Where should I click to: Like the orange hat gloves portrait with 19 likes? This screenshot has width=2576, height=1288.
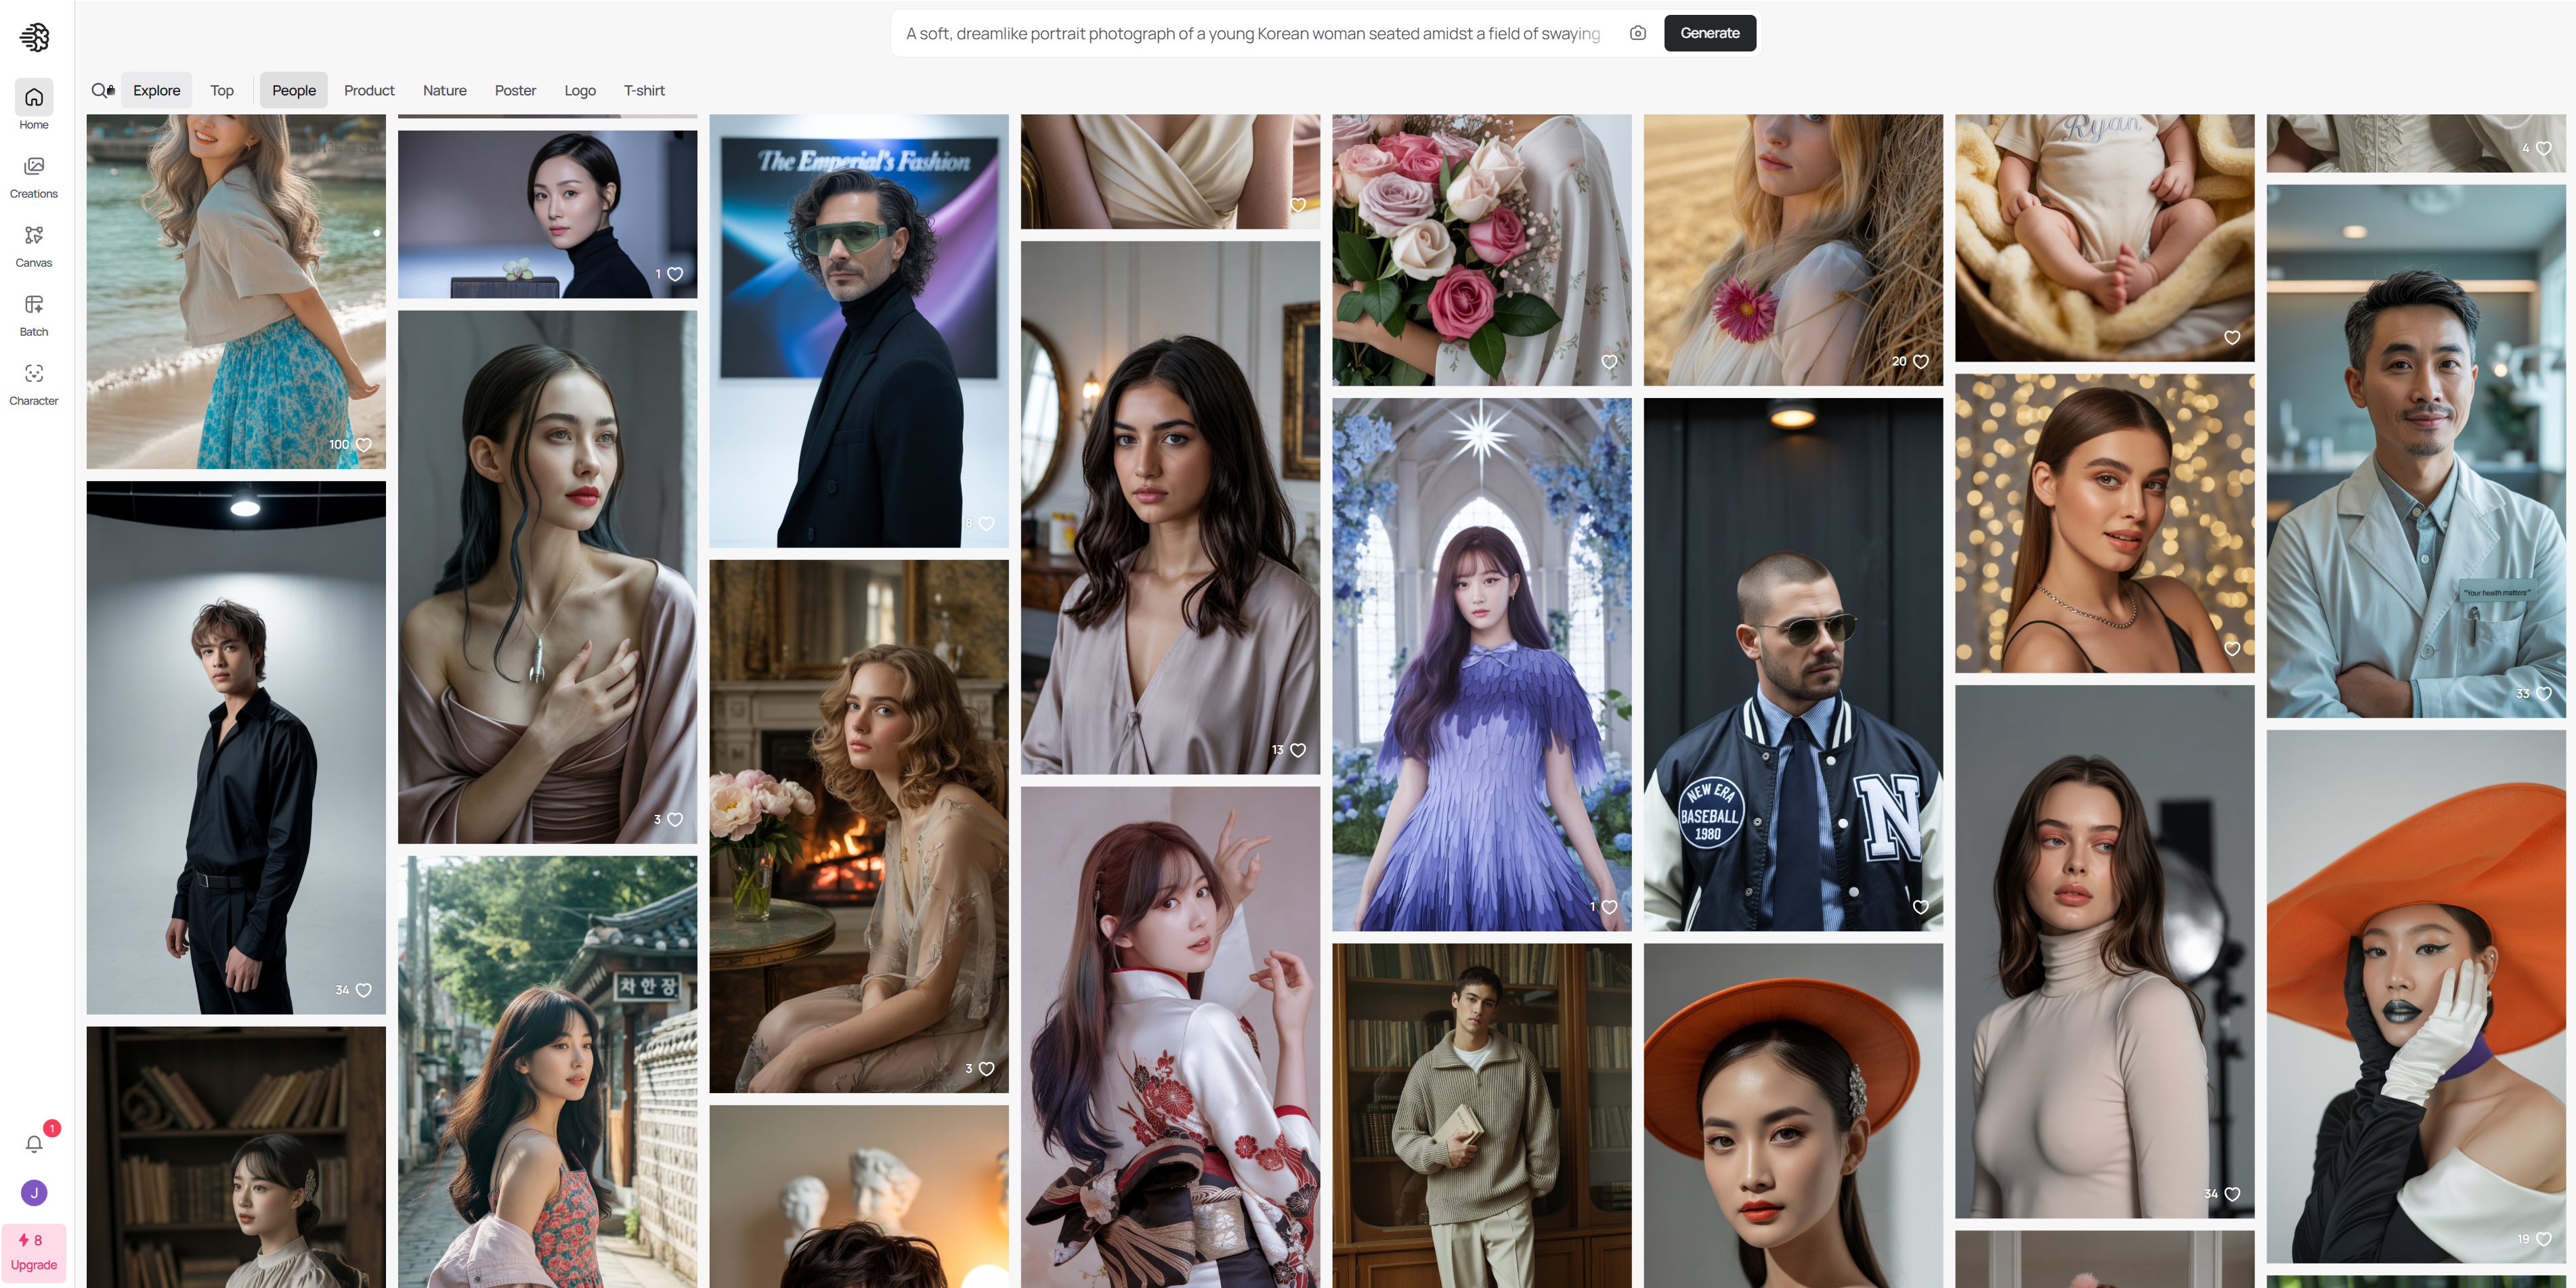click(x=2543, y=1238)
